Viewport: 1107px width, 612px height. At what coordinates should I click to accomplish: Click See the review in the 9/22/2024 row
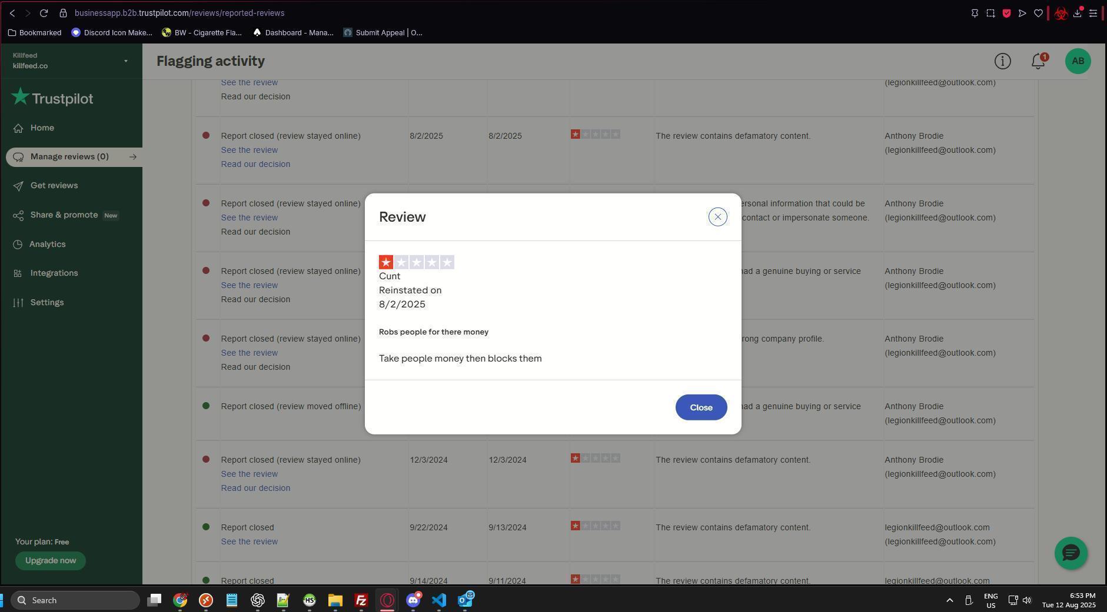(x=250, y=542)
